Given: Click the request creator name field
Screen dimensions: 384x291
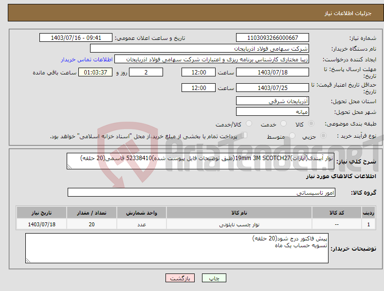Looking at the screenshot, I should click(x=212, y=59).
